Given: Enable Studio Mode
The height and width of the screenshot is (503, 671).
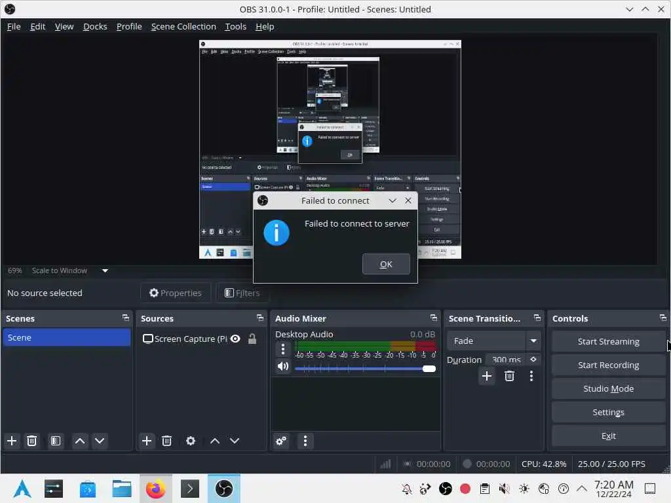Looking at the screenshot, I should pyautogui.click(x=608, y=388).
